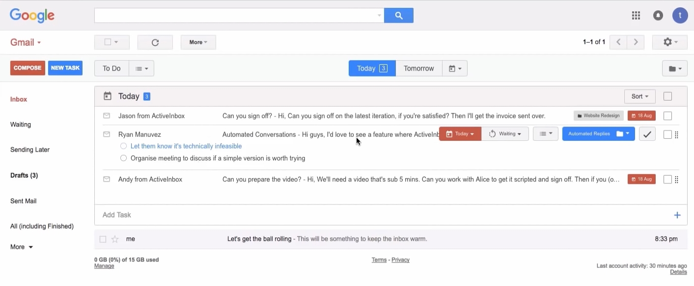694x286 pixels.
Task: Click the envelope icon on Jason's email
Action: (107, 115)
